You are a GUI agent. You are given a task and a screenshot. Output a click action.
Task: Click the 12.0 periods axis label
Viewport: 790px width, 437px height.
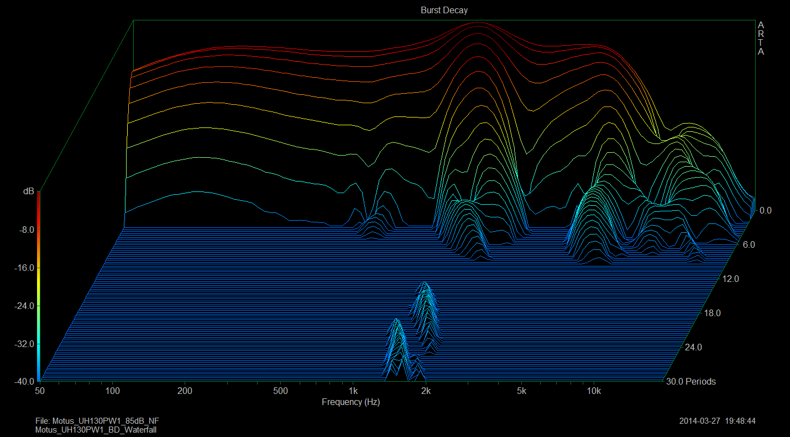731,279
